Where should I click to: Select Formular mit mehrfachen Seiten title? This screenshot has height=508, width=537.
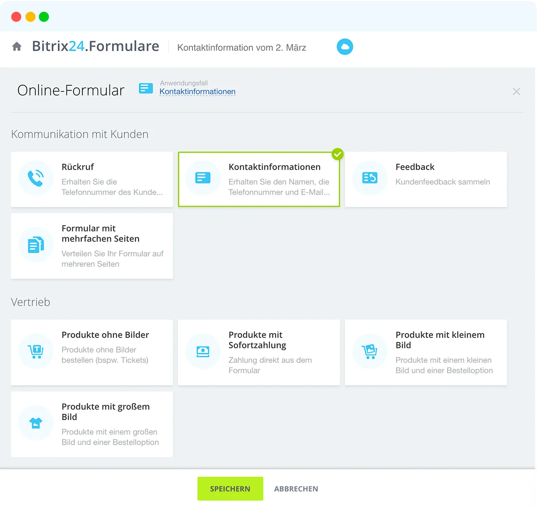(101, 233)
